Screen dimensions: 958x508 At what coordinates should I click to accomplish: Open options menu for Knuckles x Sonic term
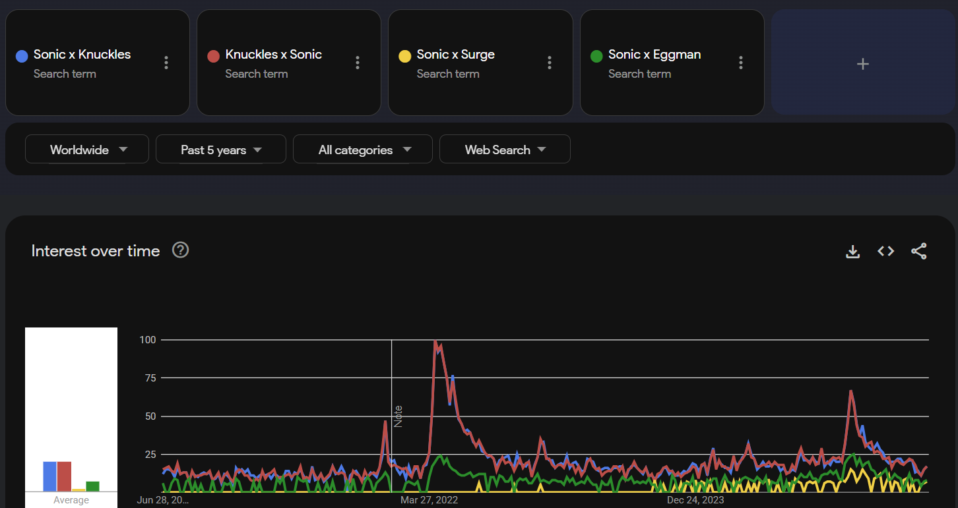[x=358, y=63]
